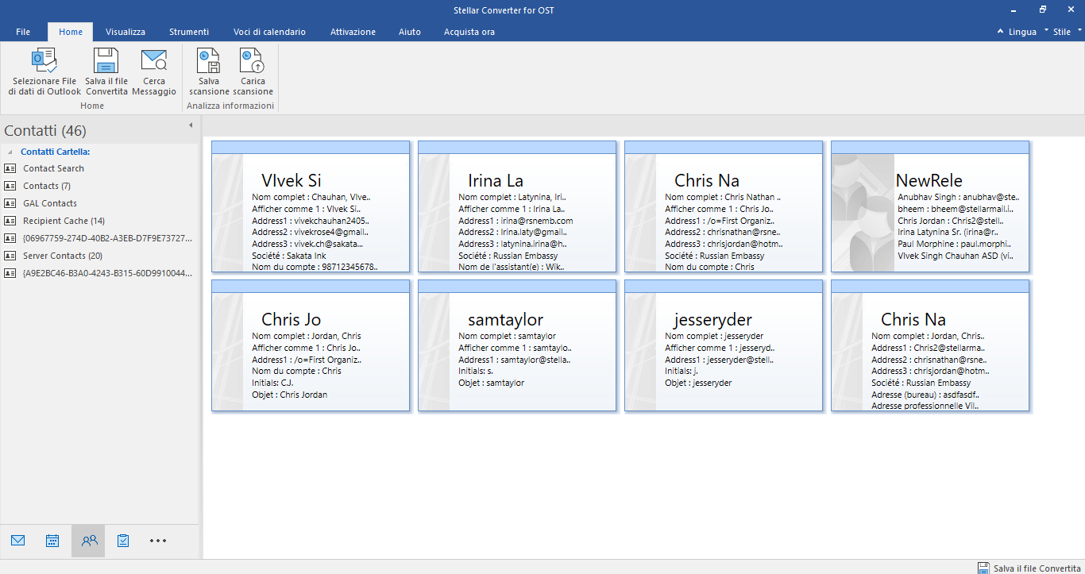Click folder icon beside Contacts (7)
The image size is (1085, 574).
tap(10, 186)
